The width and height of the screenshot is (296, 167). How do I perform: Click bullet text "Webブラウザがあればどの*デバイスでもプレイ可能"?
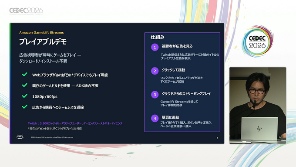(x=70, y=75)
